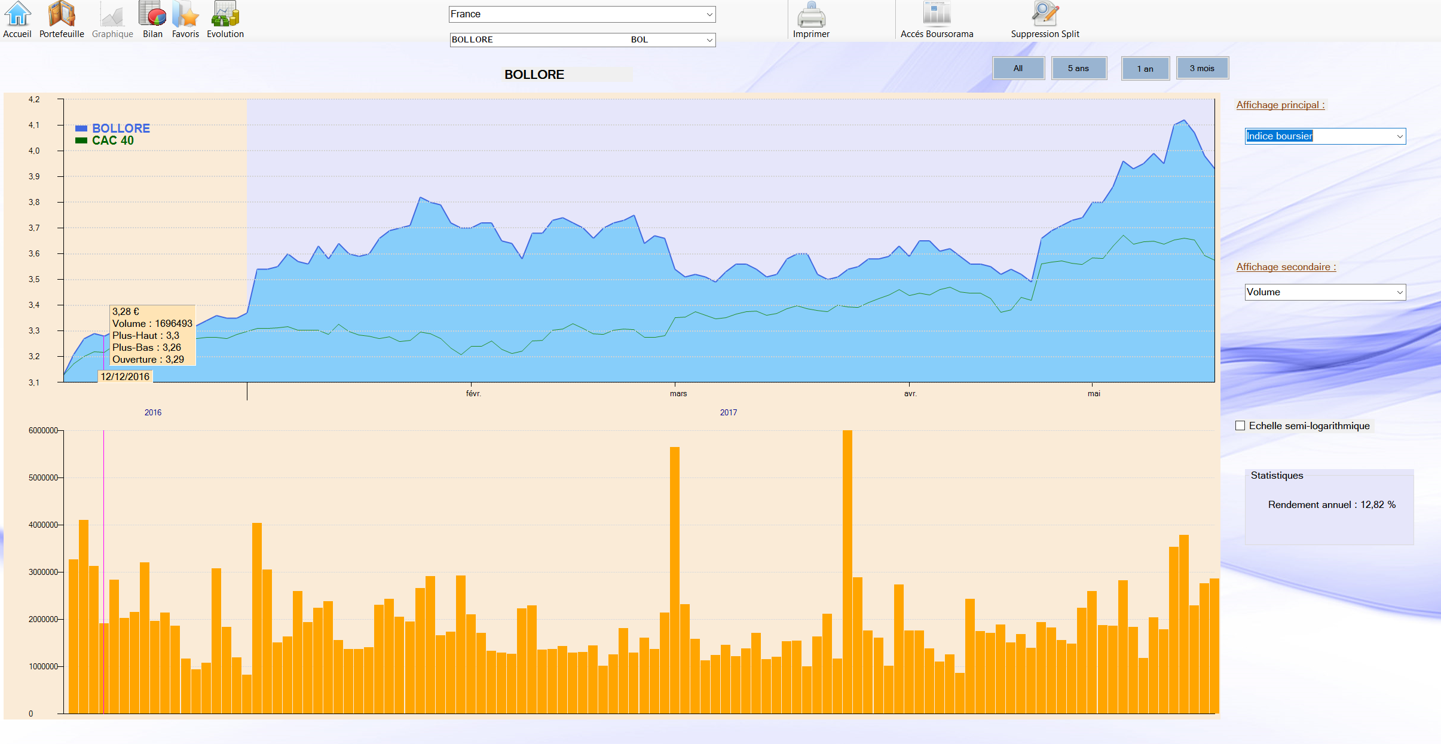Click the Suppression Split icon

click(x=1045, y=14)
